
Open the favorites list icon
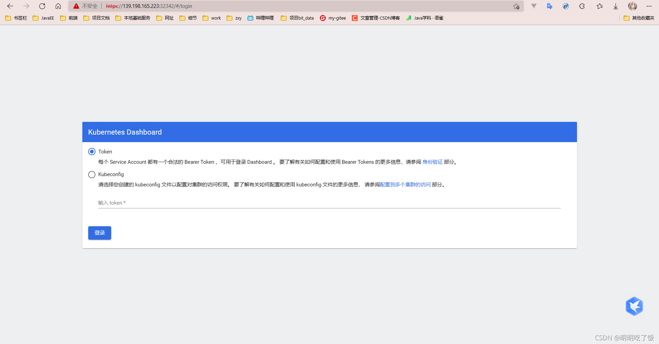(x=600, y=6)
